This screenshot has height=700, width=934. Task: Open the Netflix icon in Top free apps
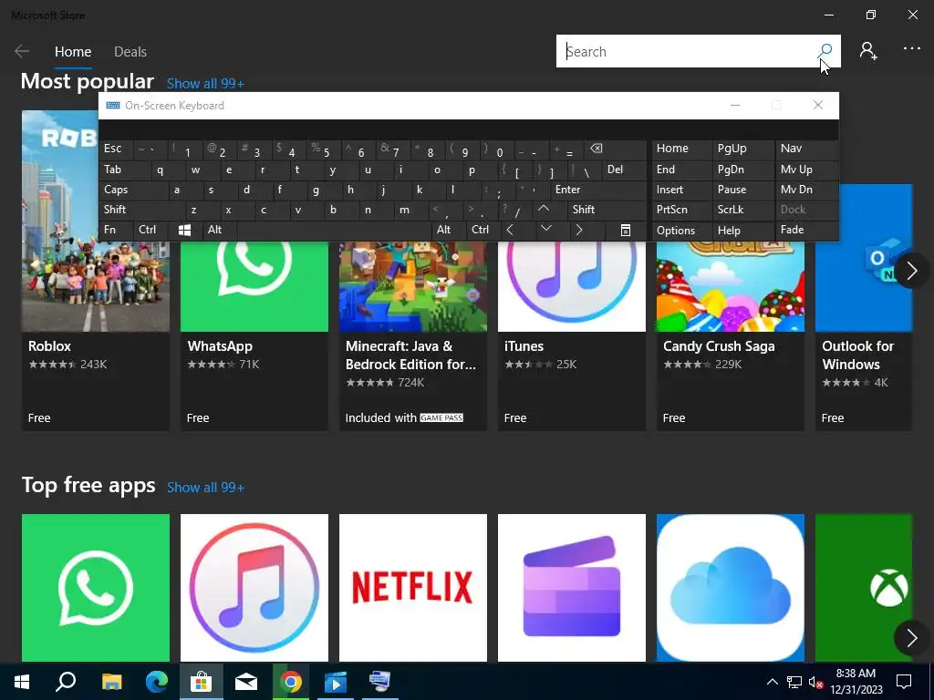(x=413, y=588)
